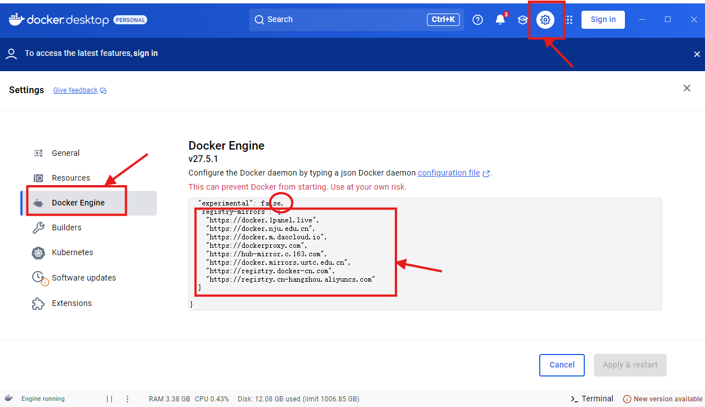Select the Builders settings tab
Viewport: 705px width, 407px height.
(89, 227)
